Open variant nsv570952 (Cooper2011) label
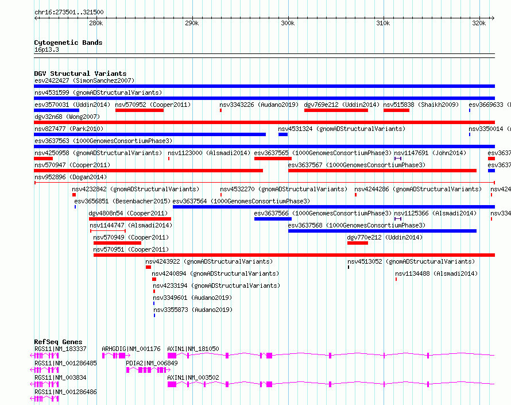This screenshot has height=405, width=511. 153,105
